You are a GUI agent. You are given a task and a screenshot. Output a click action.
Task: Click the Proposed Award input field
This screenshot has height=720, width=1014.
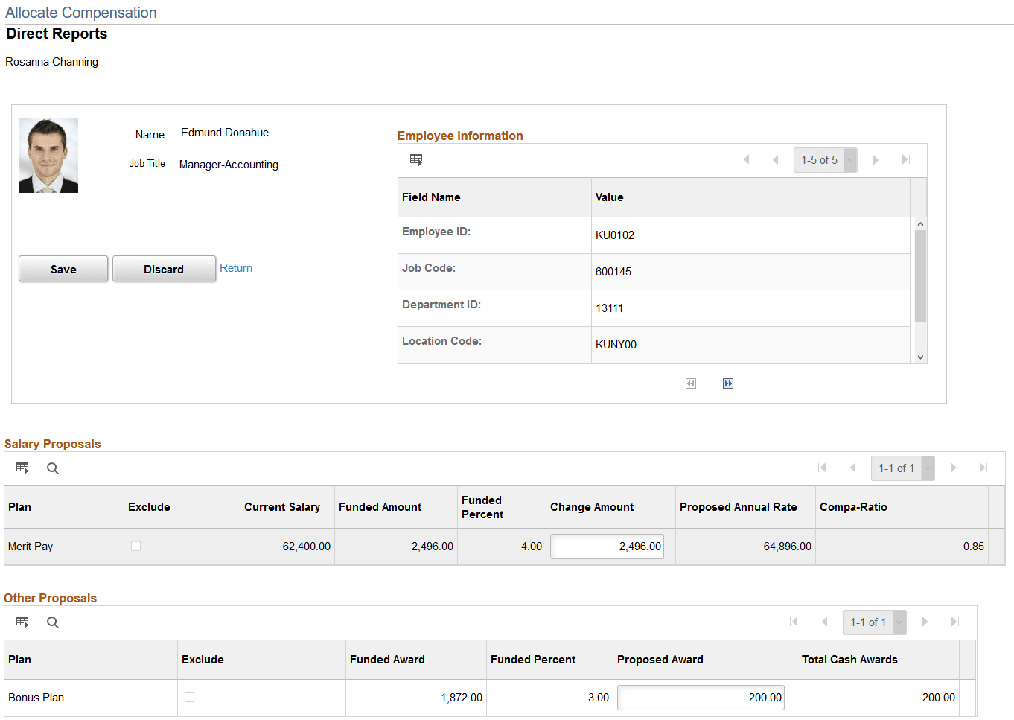tap(701, 697)
